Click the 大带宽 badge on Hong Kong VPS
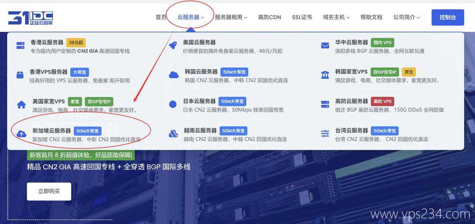Image resolution: width=475 pixels, height=224 pixels. [80, 72]
